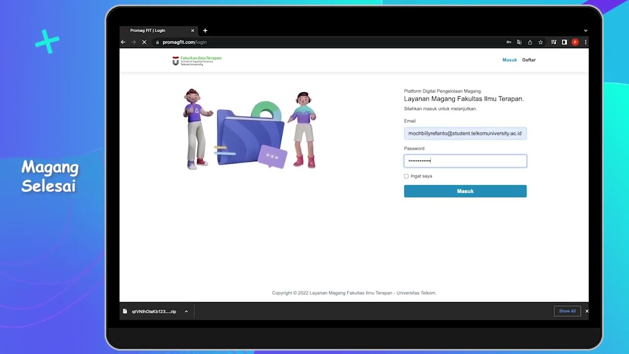Bookmark this page with the star icon
Image resolution: width=629 pixels, height=354 pixels.
pyautogui.click(x=541, y=42)
